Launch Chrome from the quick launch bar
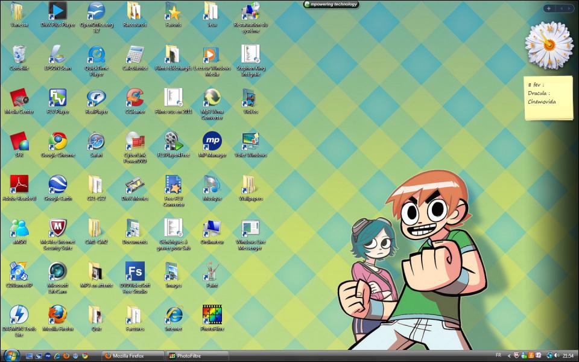The image size is (579, 362). (85, 356)
